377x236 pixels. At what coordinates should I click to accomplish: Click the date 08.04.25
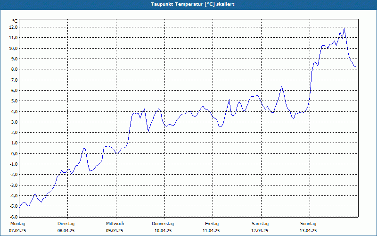66,231
